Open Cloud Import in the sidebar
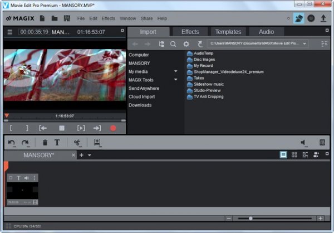This screenshot has height=233, width=334. [143, 96]
